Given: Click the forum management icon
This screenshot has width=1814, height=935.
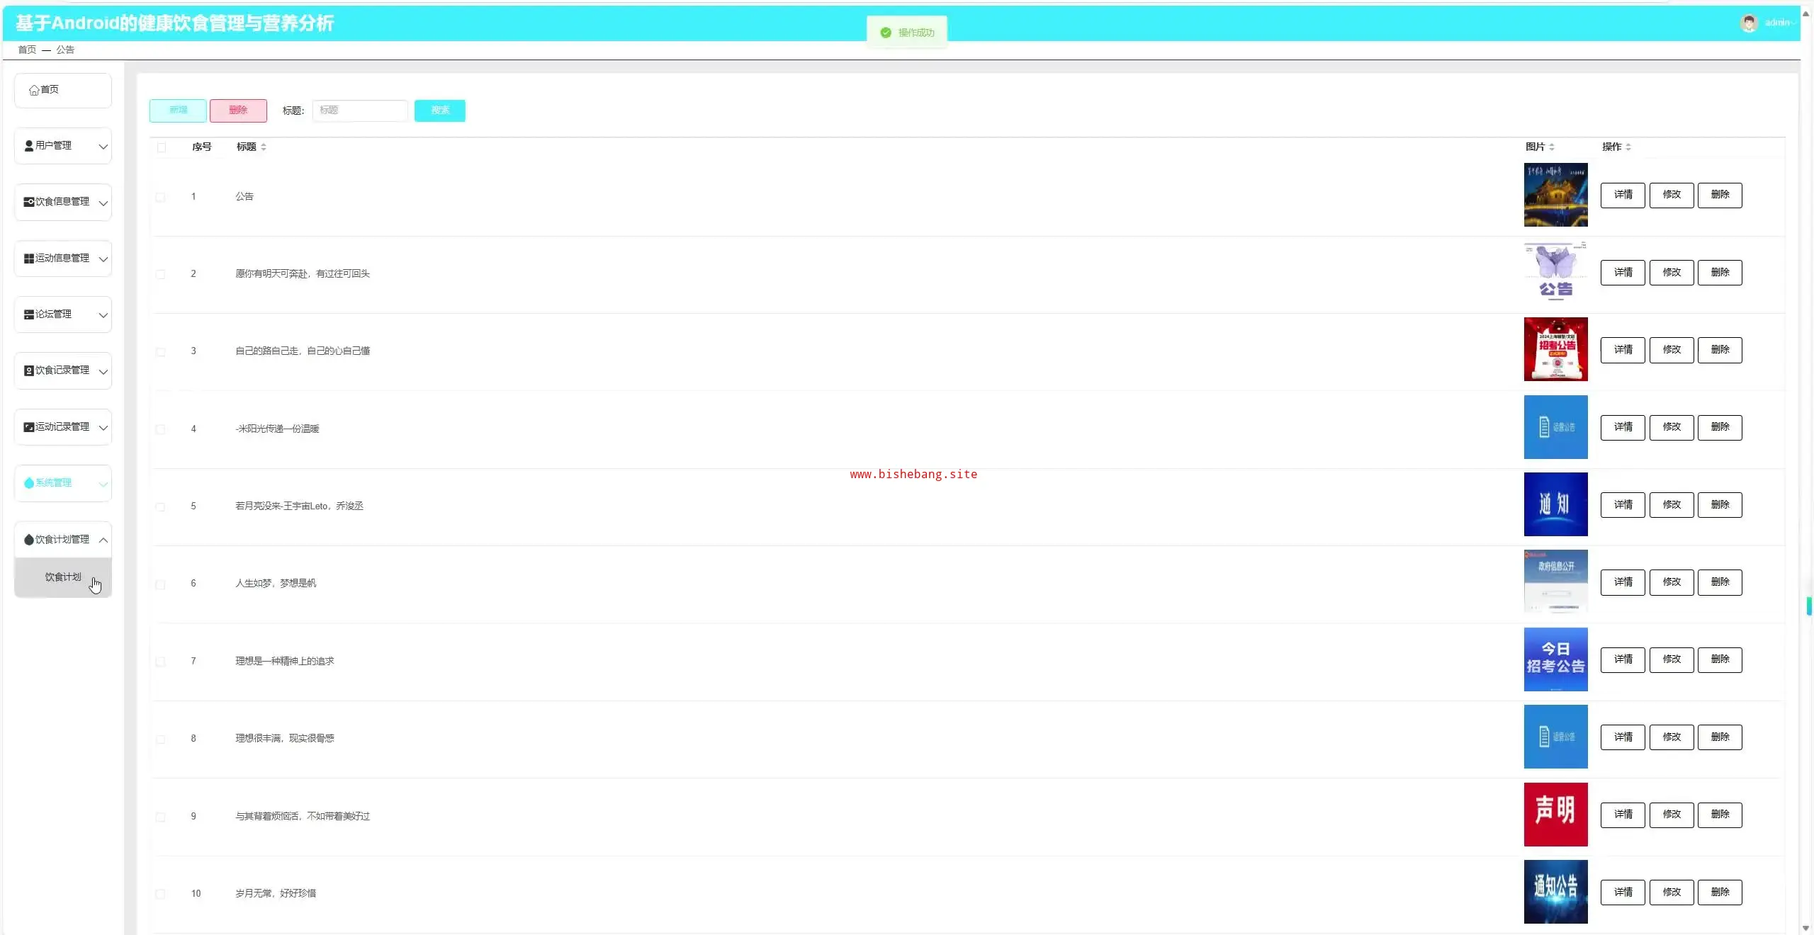Looking at the screenshot, I should point(29,314).
